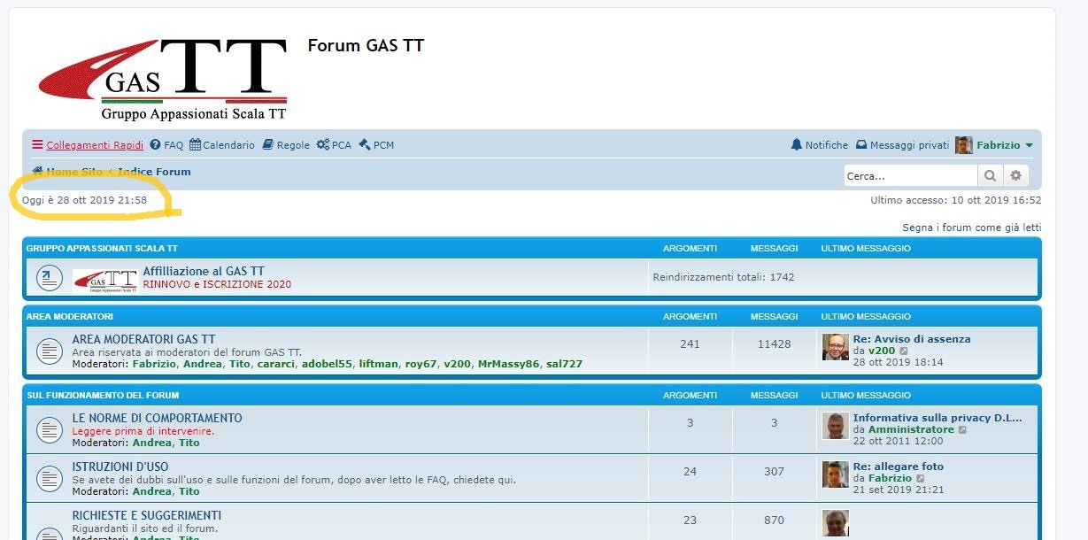
Task: Open the Calendario page
Action: [221, 145]
